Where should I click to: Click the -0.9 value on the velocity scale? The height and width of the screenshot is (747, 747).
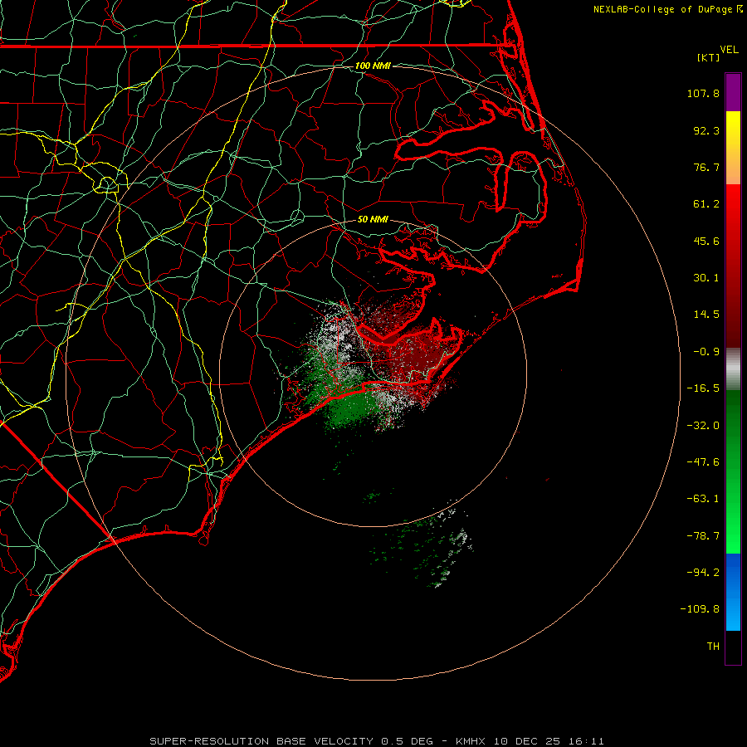706,352
